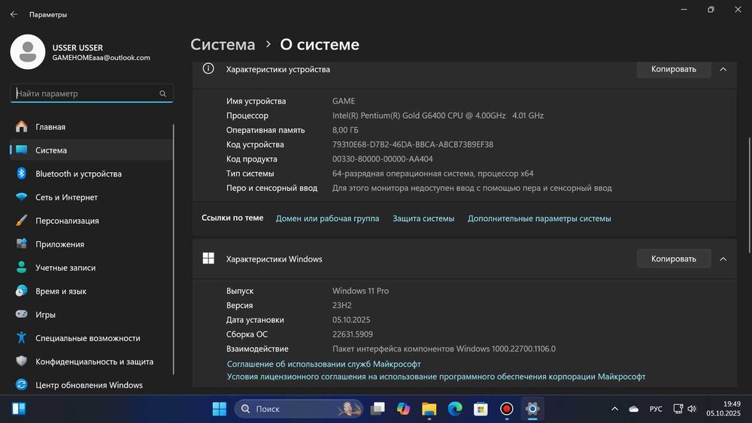752x423 pixels.
Task: Click email GAMEHOMEaaa@outlook.com
Action: point(102,58)
